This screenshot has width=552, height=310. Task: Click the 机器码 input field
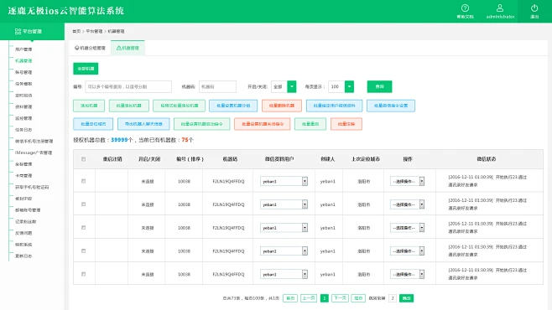[x=217, y=87]
